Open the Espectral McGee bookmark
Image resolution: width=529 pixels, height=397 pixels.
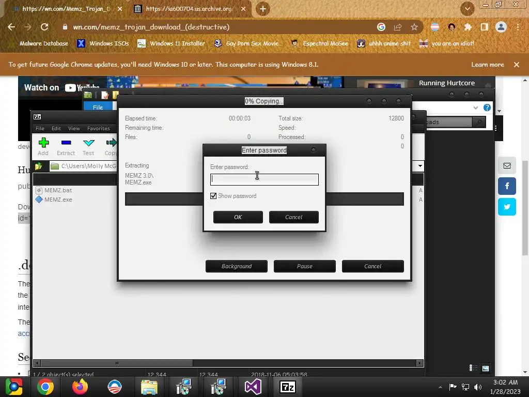tap(320, 43)
